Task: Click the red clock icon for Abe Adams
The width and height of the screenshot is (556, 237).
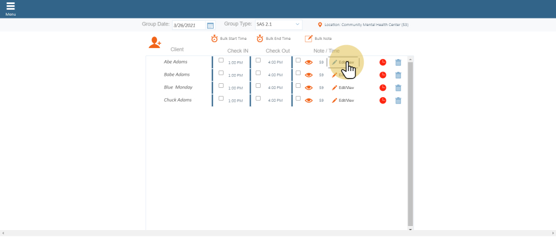Action: click(x=383, y=62)
